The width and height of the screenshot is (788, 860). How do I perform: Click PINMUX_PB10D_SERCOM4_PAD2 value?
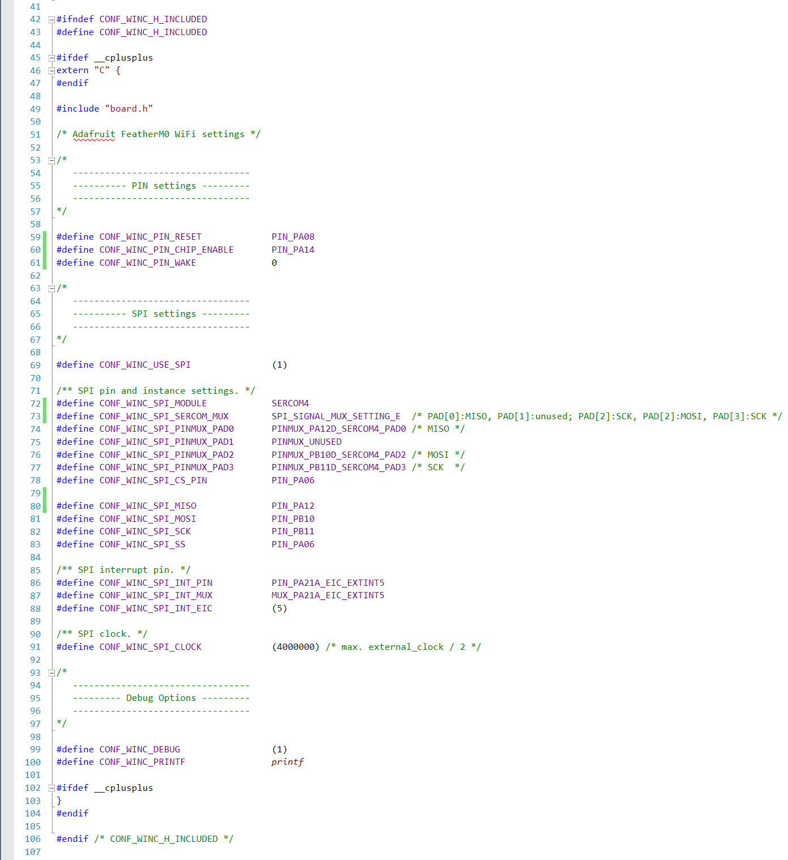click(x=339, y=455)
